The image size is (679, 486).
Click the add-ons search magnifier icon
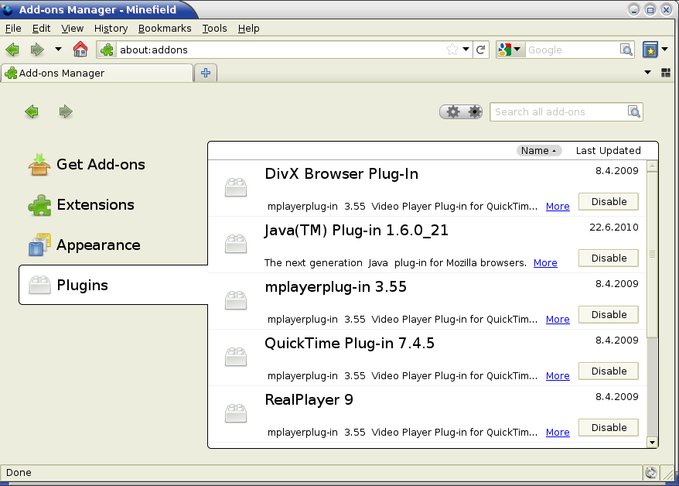pyautogui.click(x=634, y=111)
